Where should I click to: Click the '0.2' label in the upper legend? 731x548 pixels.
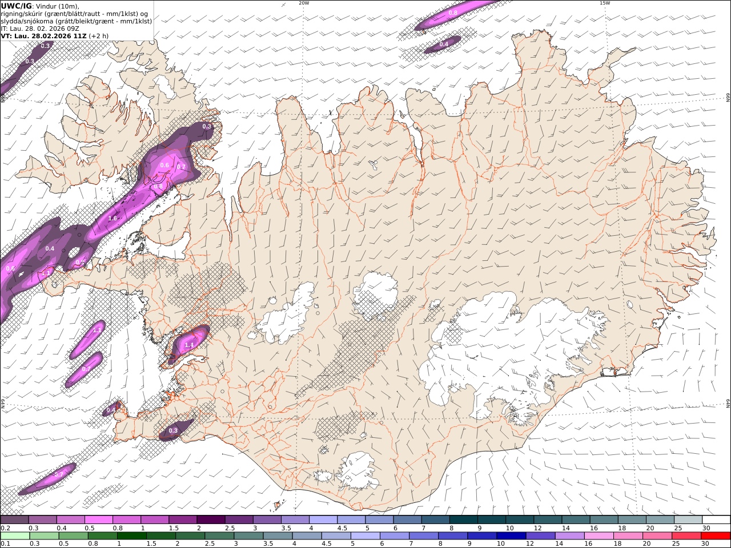pos(5,528)
